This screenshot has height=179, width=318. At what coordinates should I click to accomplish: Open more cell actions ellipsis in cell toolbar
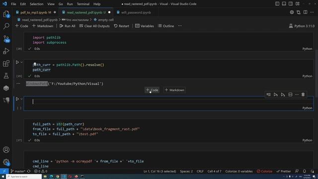(x=297, y=94)
